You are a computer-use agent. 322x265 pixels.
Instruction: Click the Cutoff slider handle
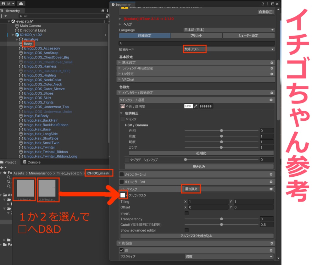coord(221,224)
